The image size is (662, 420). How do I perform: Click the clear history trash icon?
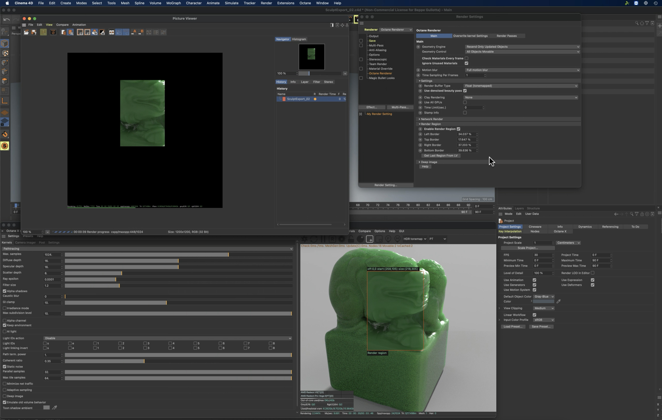click(x=63, y=32)
